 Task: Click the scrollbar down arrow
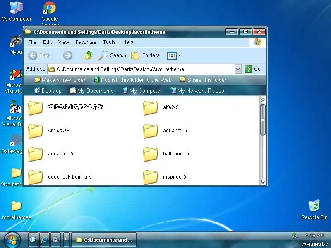coord(263,181)
